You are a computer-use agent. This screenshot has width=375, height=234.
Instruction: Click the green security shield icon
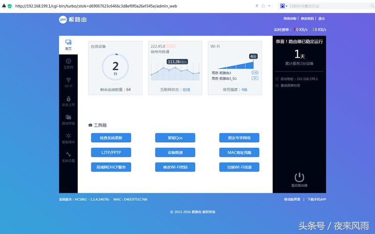pyautogui.click(x=9, y=6)
